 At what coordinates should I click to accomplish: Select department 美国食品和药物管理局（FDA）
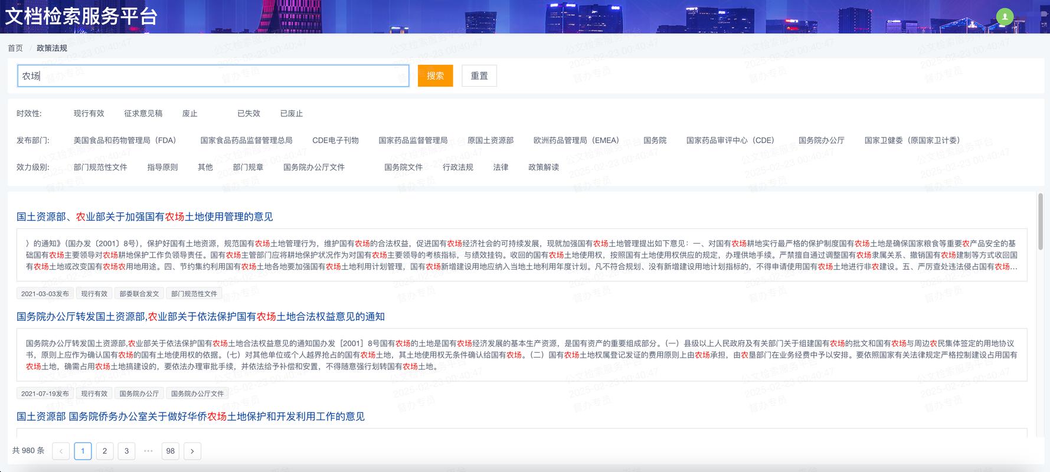click(127, 140)
